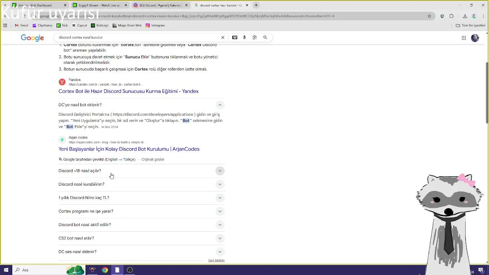Open Google Lens image search

(254, 37)
